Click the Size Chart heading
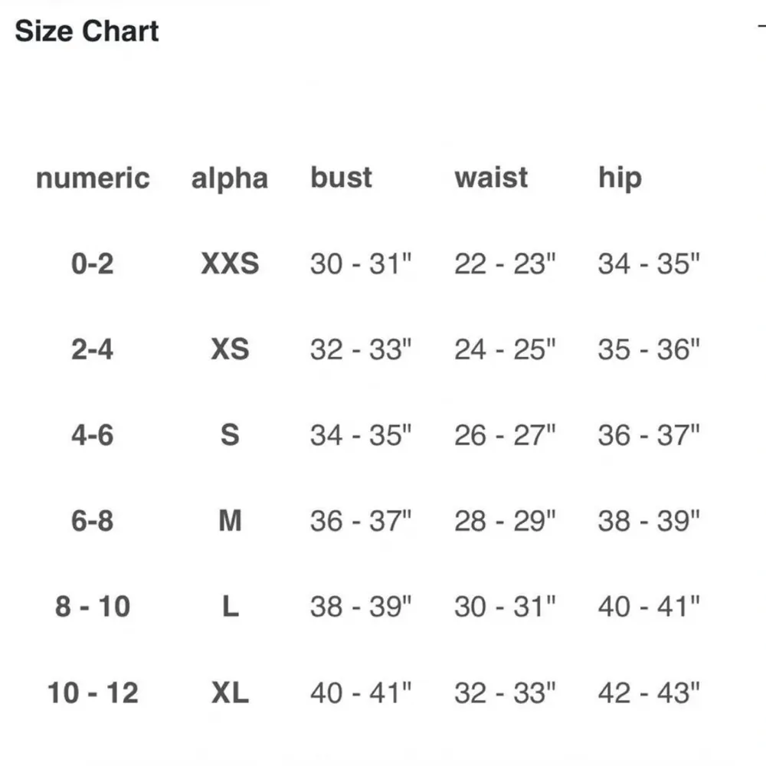766x766 pixels. [87, 31]
